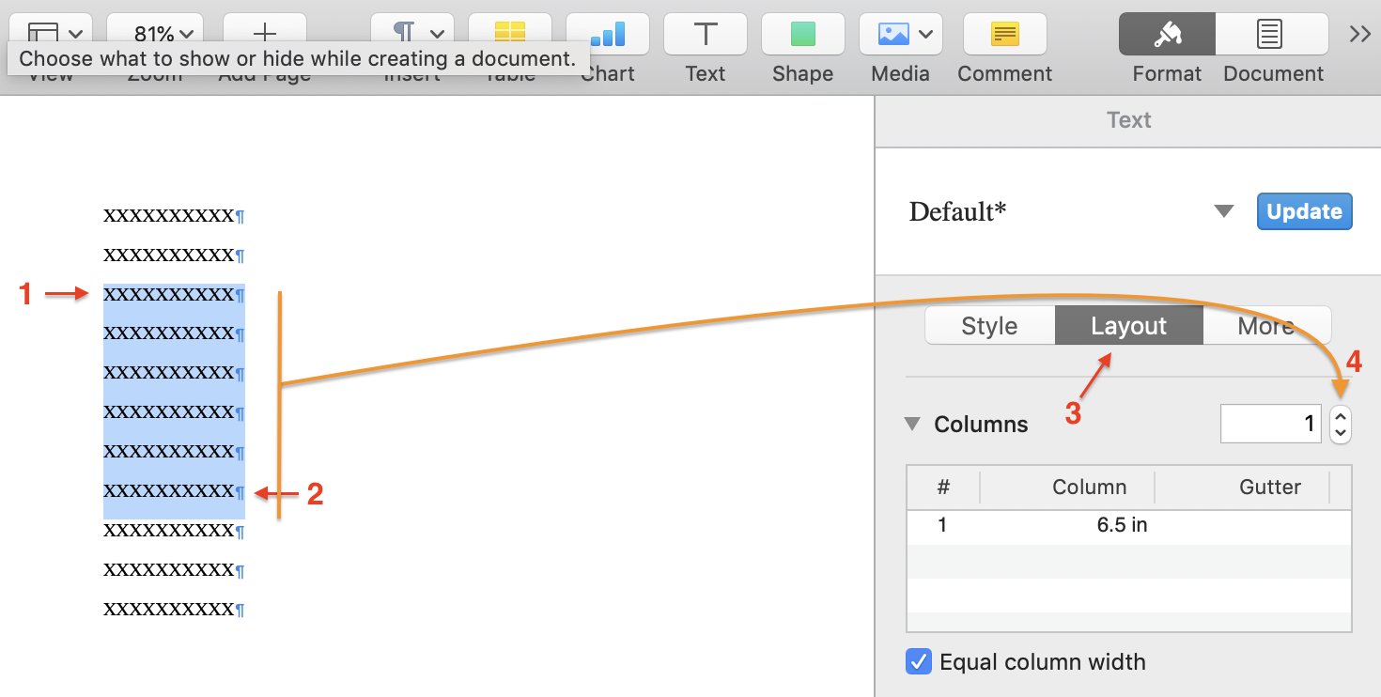The height and width of the screenshot is (697, 1381).
Task: Insert a Chart from toolbar
Action: 607,34
